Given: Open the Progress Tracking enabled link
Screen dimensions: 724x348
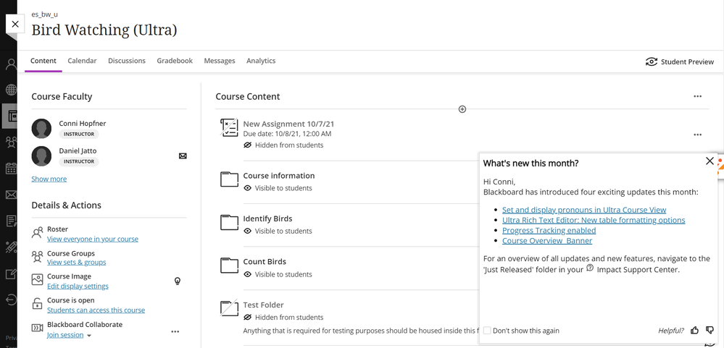Looking at the screenshot, I should pos(549,230).
